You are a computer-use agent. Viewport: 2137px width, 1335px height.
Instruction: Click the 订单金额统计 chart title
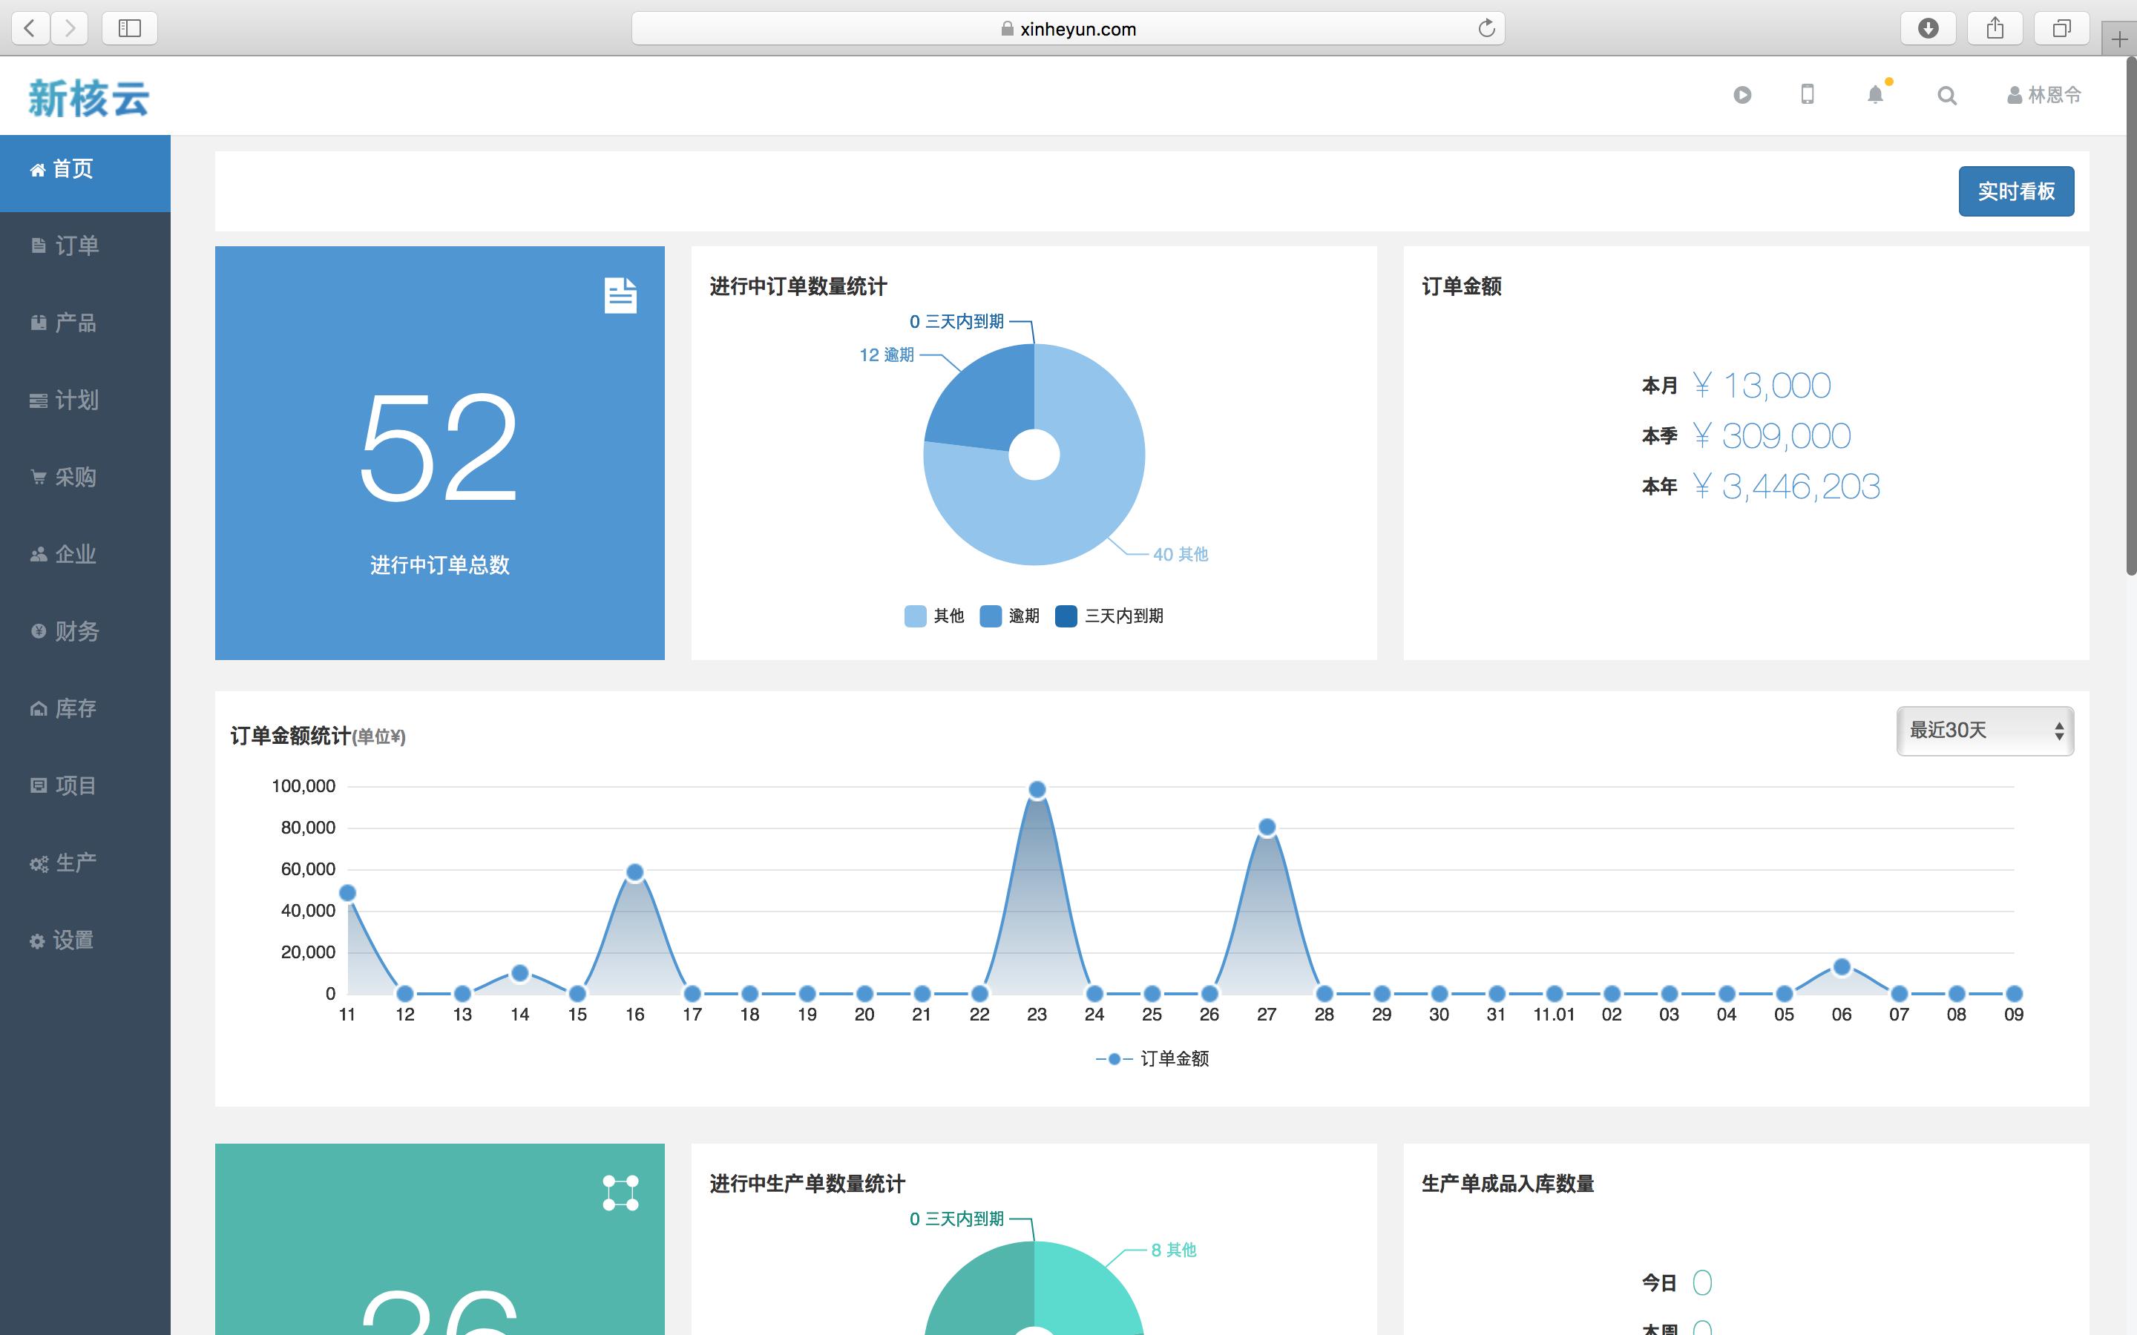point(318,736)
